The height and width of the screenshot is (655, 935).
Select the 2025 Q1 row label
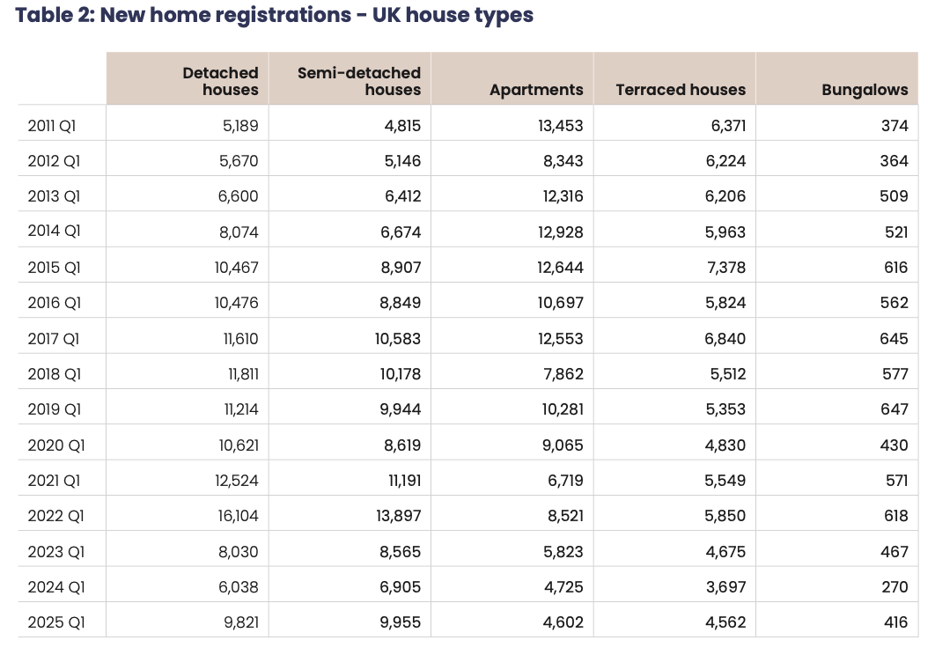(56, 622)
